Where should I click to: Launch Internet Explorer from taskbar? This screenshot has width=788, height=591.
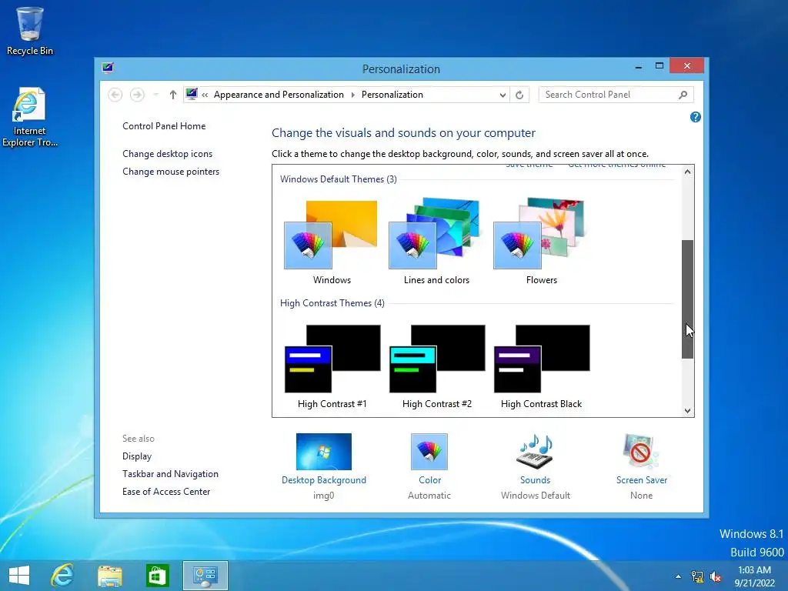(63, 576)
